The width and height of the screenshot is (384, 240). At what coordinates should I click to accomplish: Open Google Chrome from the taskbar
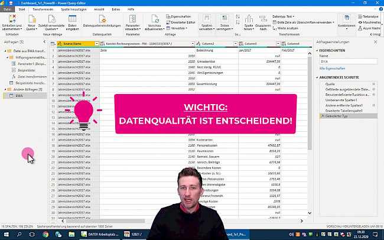point(45,234)
